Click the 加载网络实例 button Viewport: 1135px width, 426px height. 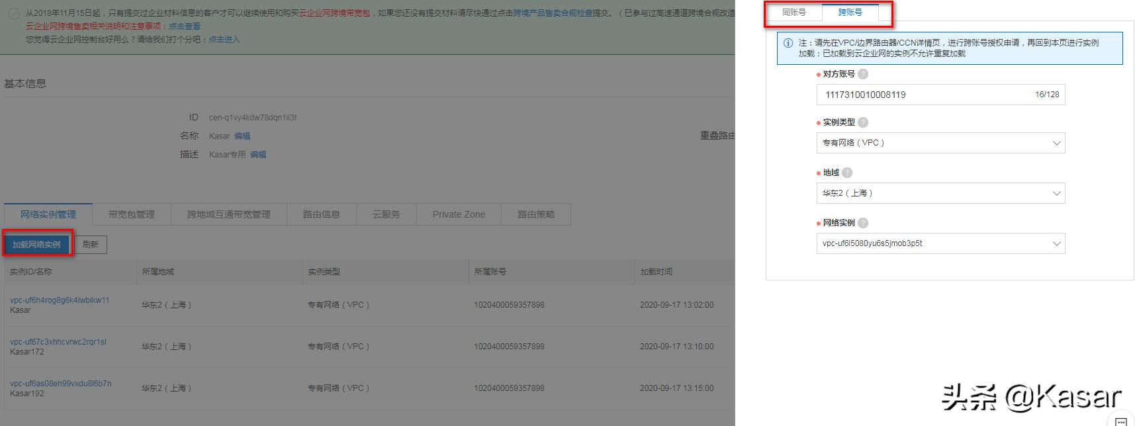[36, 245]
